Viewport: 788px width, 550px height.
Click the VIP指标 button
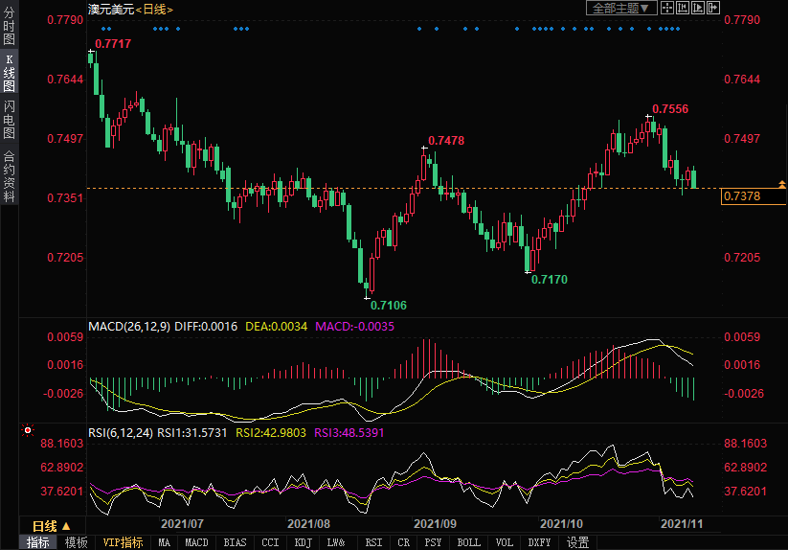pos(124,542)
